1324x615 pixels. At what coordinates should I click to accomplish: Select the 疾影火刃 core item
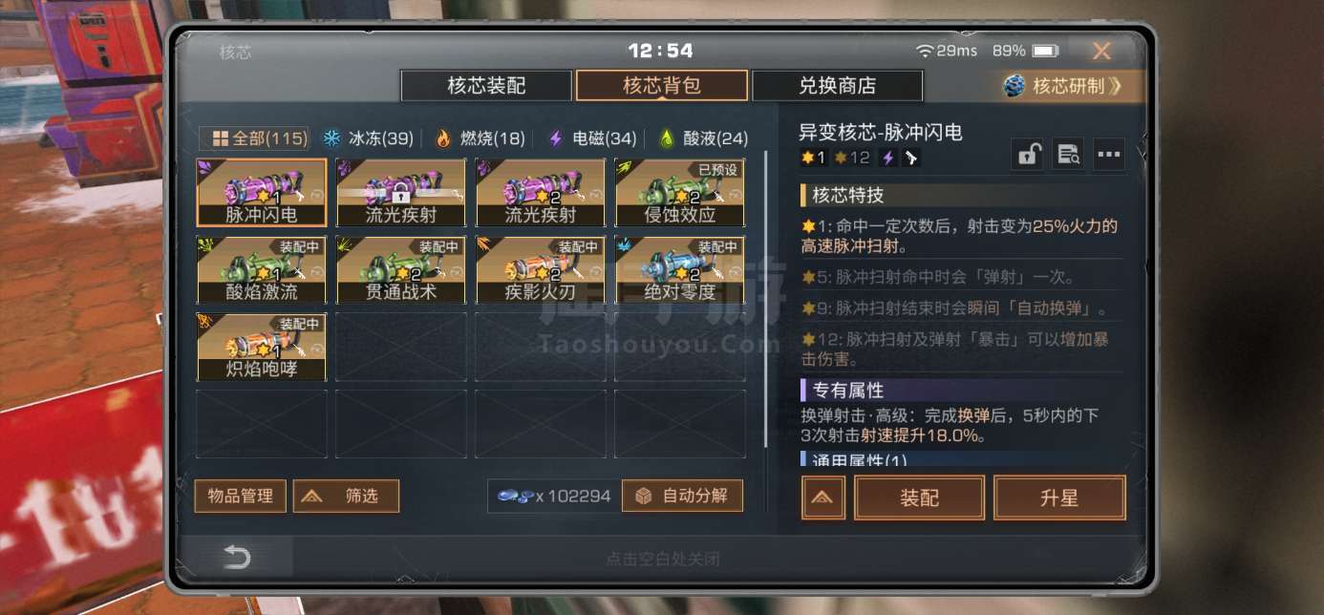(541, 270)
